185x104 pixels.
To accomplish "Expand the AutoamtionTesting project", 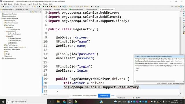I will click(1, 14).
